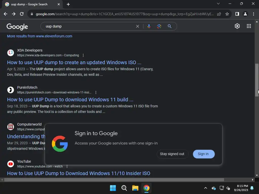This screenshot has width=259, height=194.
Task: Open a new browser tab
Action: (68, 4)
